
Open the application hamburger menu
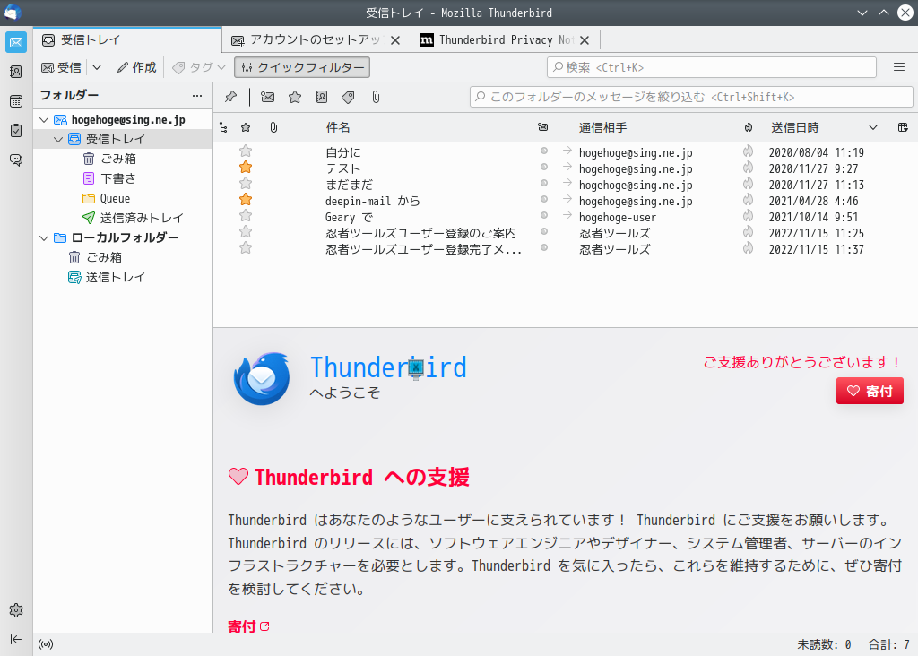(x=899, y=67)
